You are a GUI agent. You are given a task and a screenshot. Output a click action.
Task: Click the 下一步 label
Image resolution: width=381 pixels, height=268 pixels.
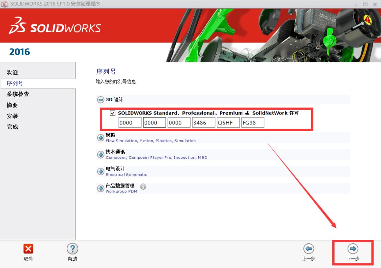[352, 259]
